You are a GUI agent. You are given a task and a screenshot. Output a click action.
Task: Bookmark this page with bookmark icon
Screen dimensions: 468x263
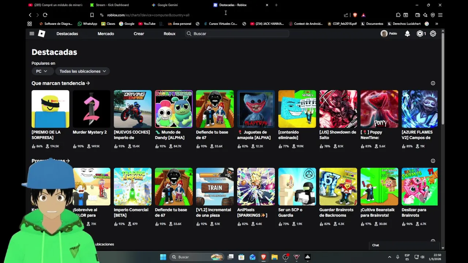pyautogui.click(x=92, y=15)
